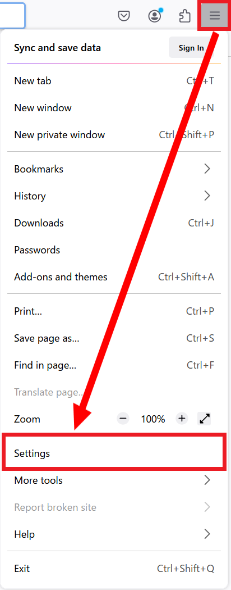Image resolution: width=231 pixels, height=590 pixels.
Task: Zoom out with the minus icon
Action: pyautogui.click(x=123, y=419)
